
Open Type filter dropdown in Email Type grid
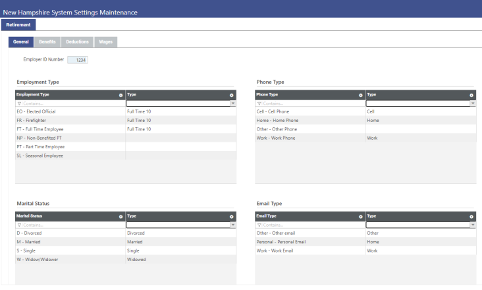[472, 225]
